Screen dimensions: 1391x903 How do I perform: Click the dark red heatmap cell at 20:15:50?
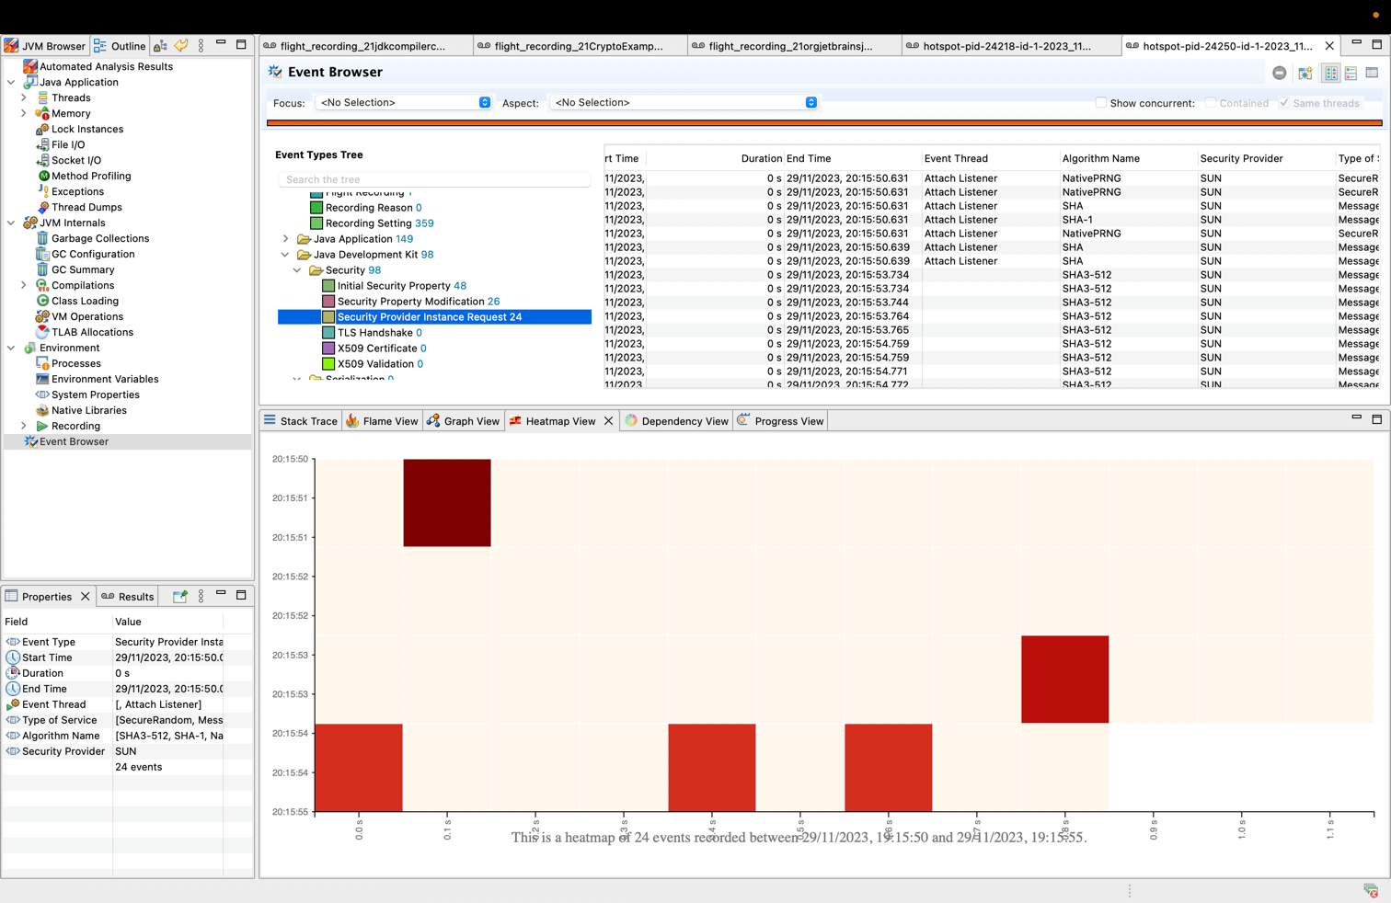(x=447, y=502)
